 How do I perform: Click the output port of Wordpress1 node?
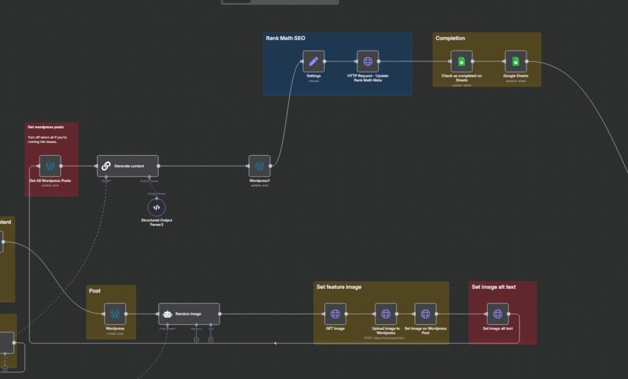[270, 166]
